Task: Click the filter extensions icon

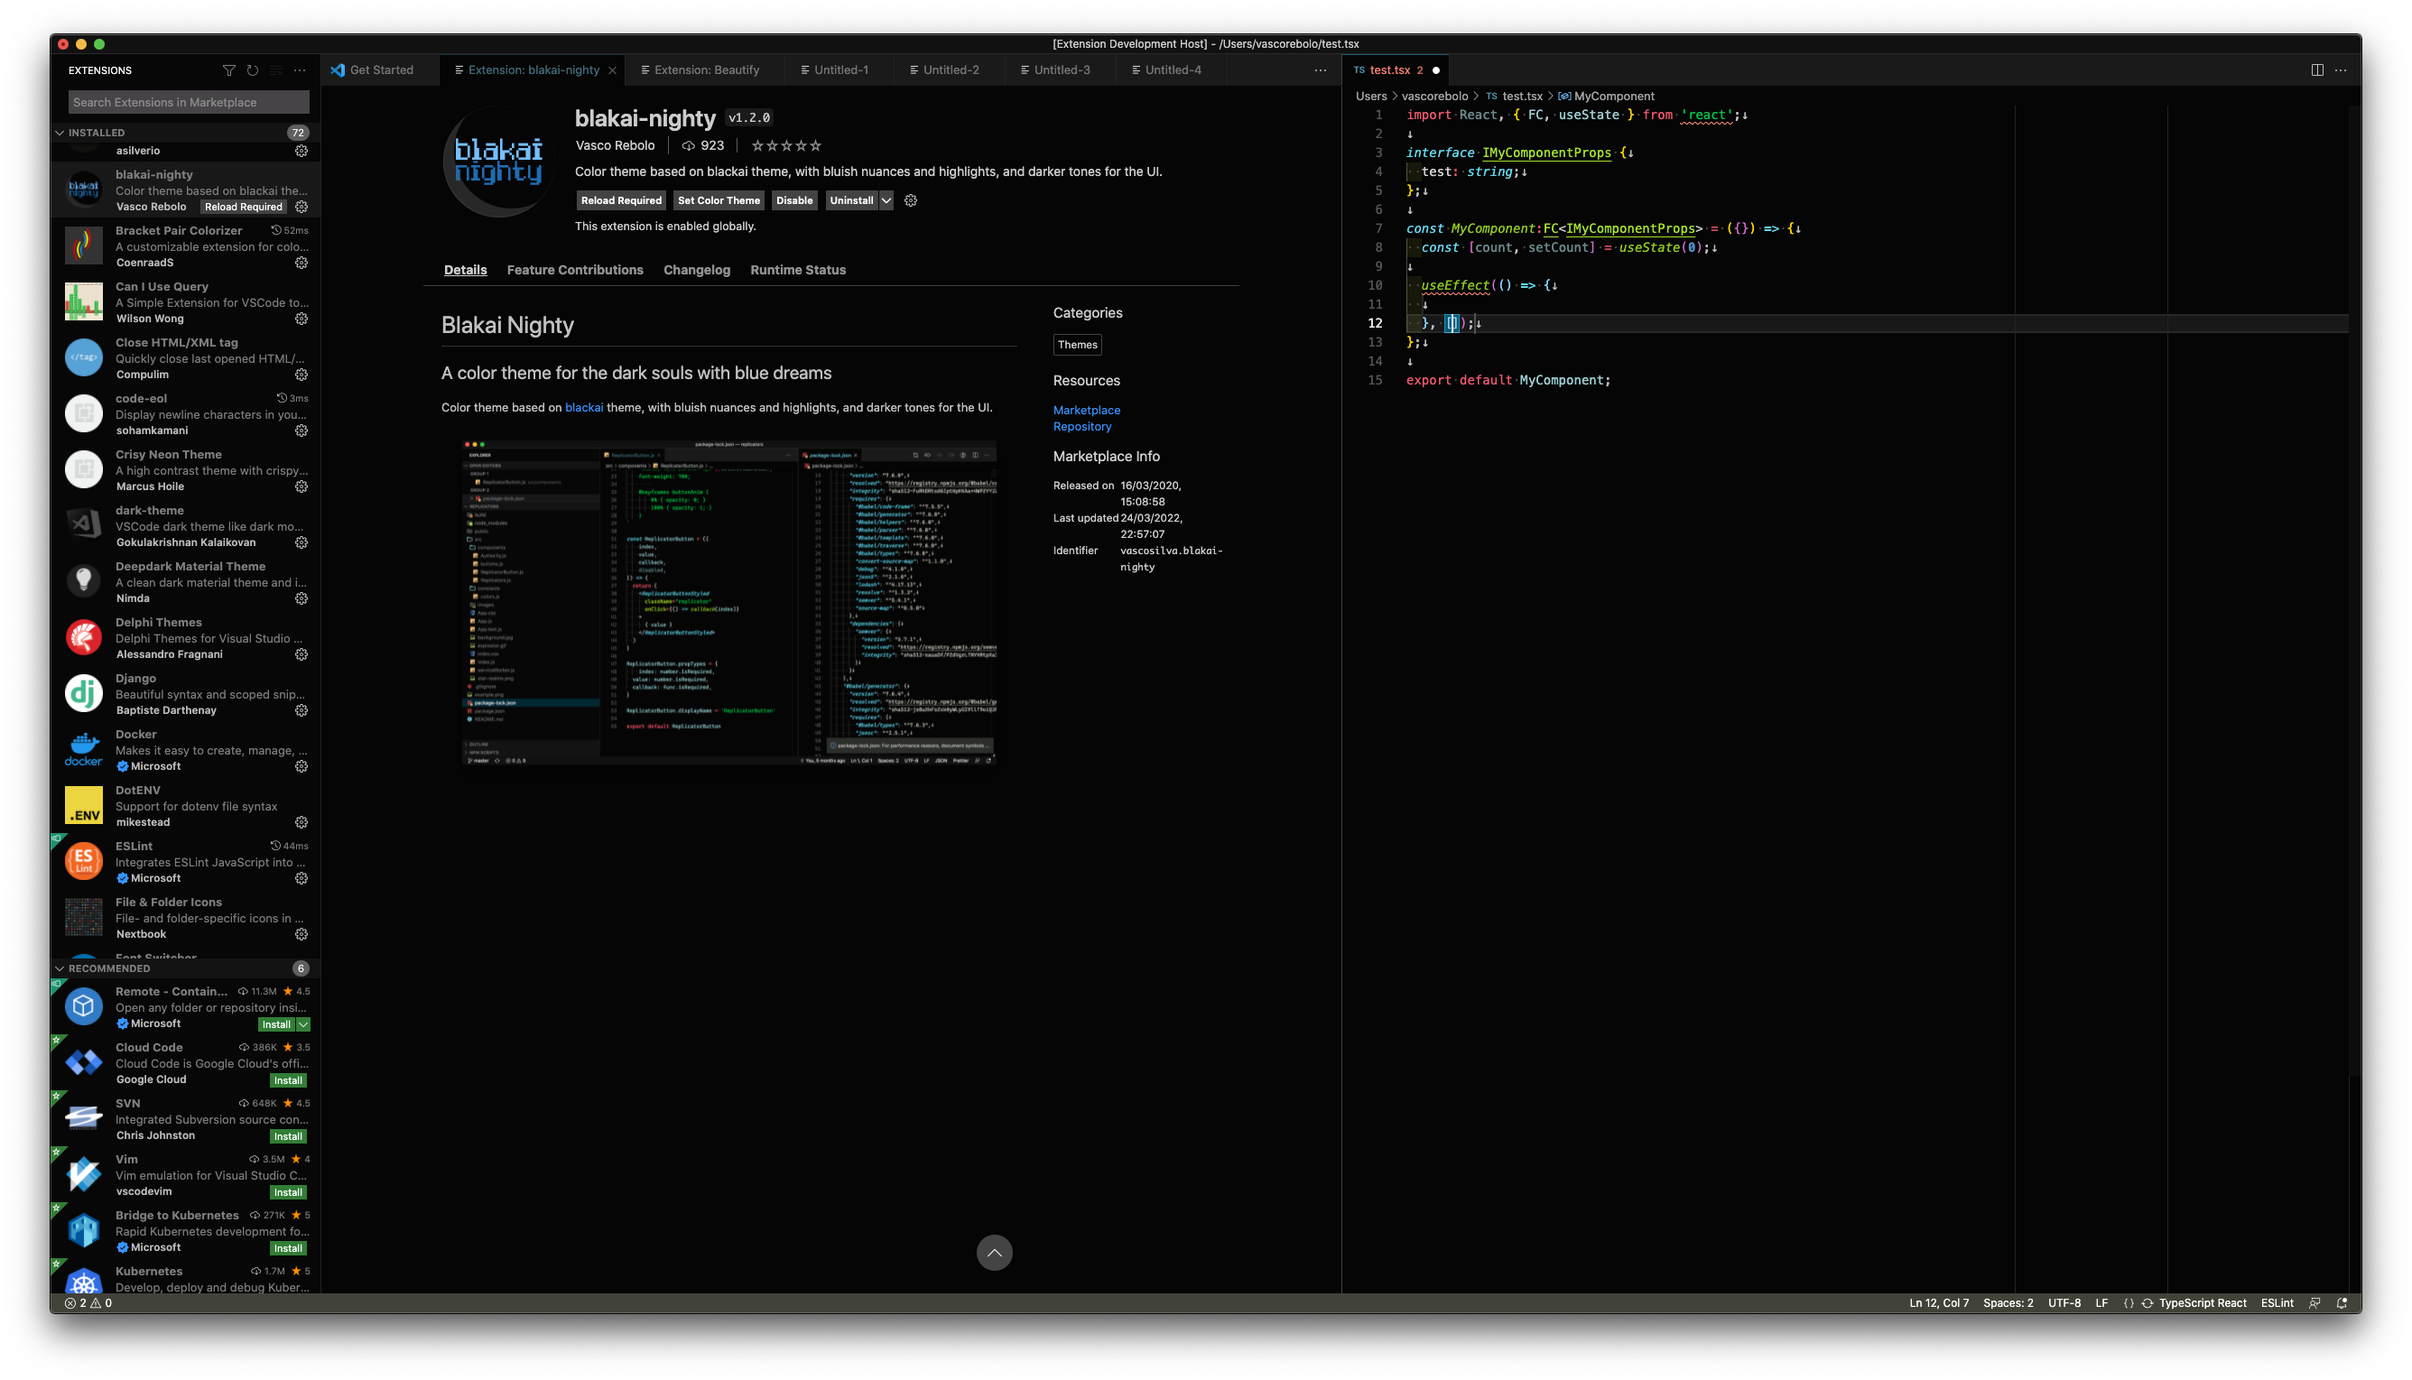Action: pos(228,70)
